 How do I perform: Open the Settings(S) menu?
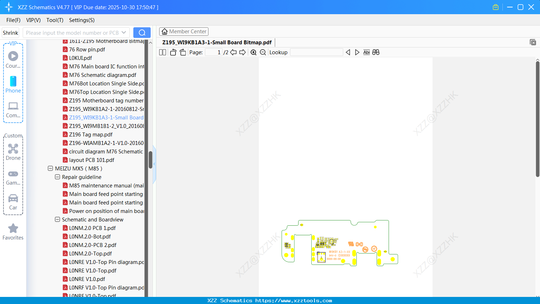[x=82, y=20]
